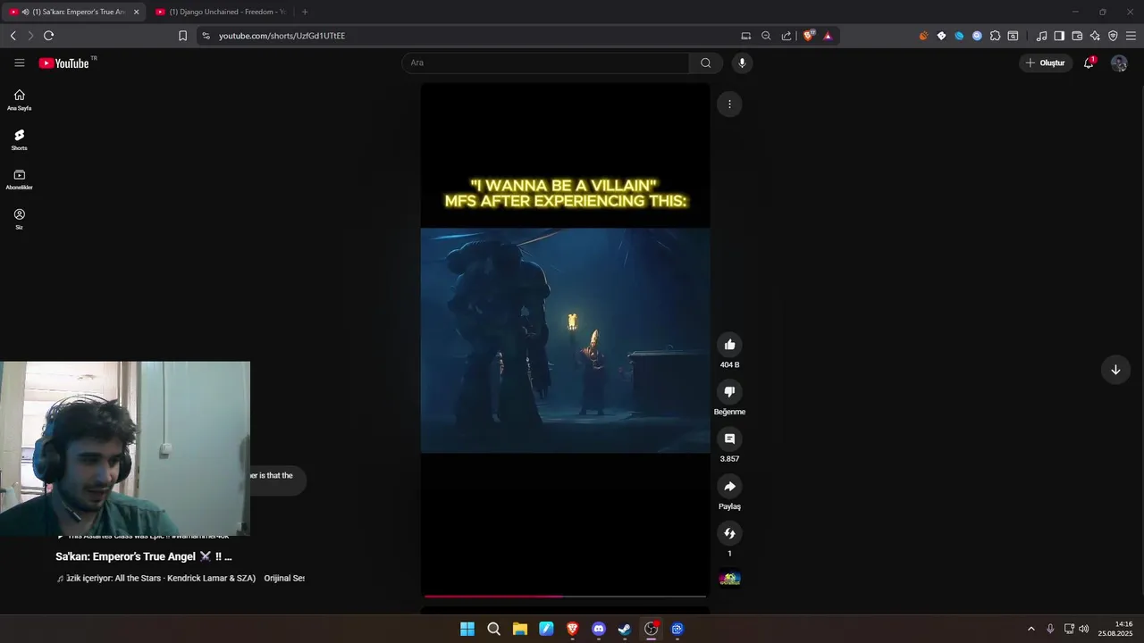Open the remix button below Paylaş

pos(729,533)
